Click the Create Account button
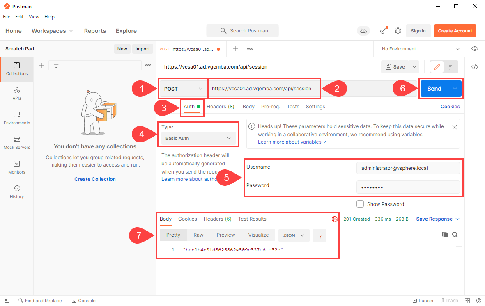This screenshot has width=485, height=306. click(455, 31)
